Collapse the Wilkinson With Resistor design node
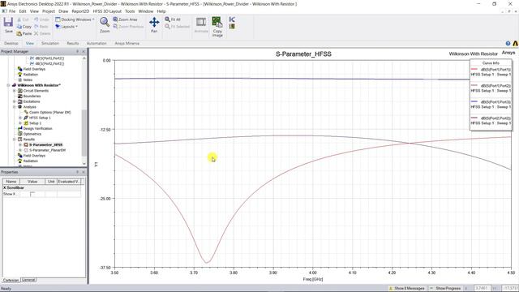Screen dimensions: 519x292 pos(8,85)
